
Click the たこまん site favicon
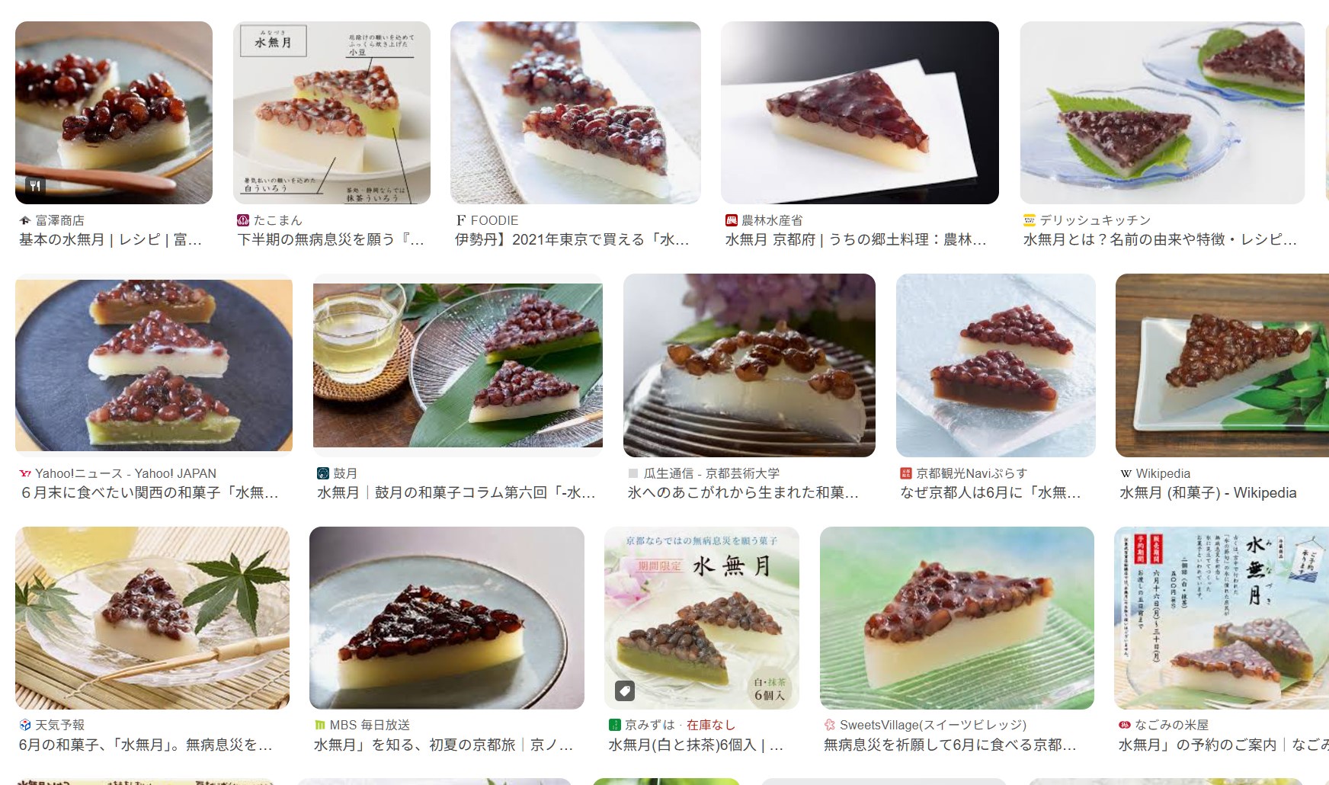243,220
